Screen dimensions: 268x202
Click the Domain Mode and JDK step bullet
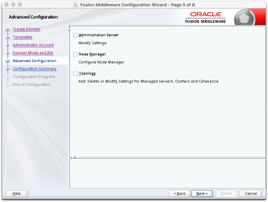pos(8,53)
